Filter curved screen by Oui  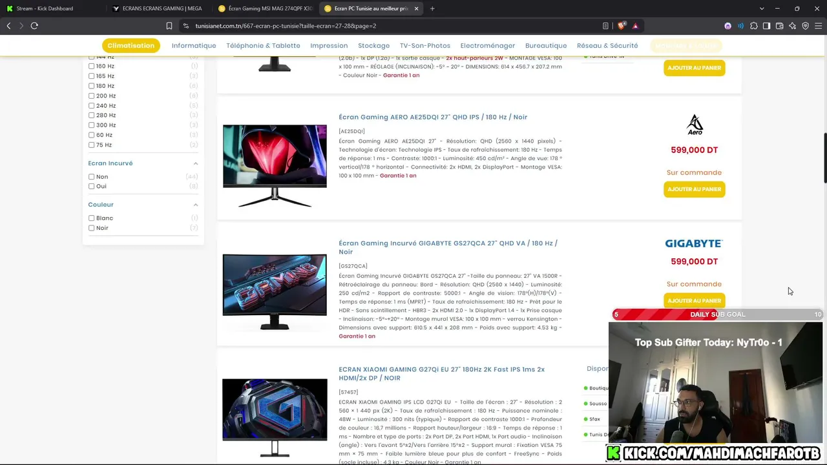[91, 187]
